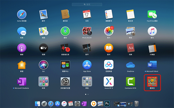Image resolution: width=174 pixels, height=108 pixels.
Task: Open the 家庭 Home app
Action: (x=22, y=65)
